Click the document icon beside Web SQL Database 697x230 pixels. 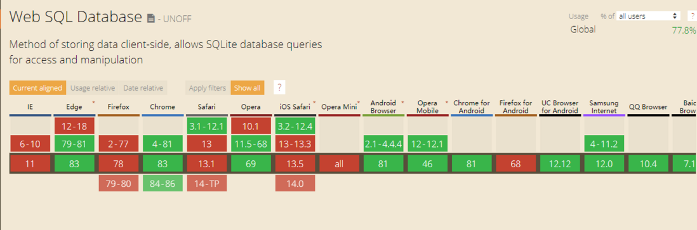151,18
